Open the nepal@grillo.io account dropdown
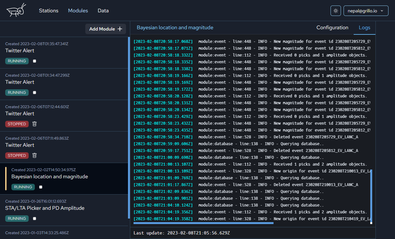The height and width of the screenshot is (239, 395). coord(366,11)
